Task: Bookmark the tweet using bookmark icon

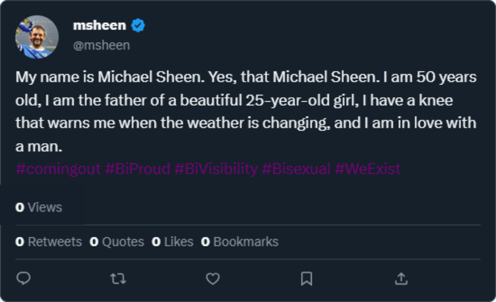Action: coord(306,278)
